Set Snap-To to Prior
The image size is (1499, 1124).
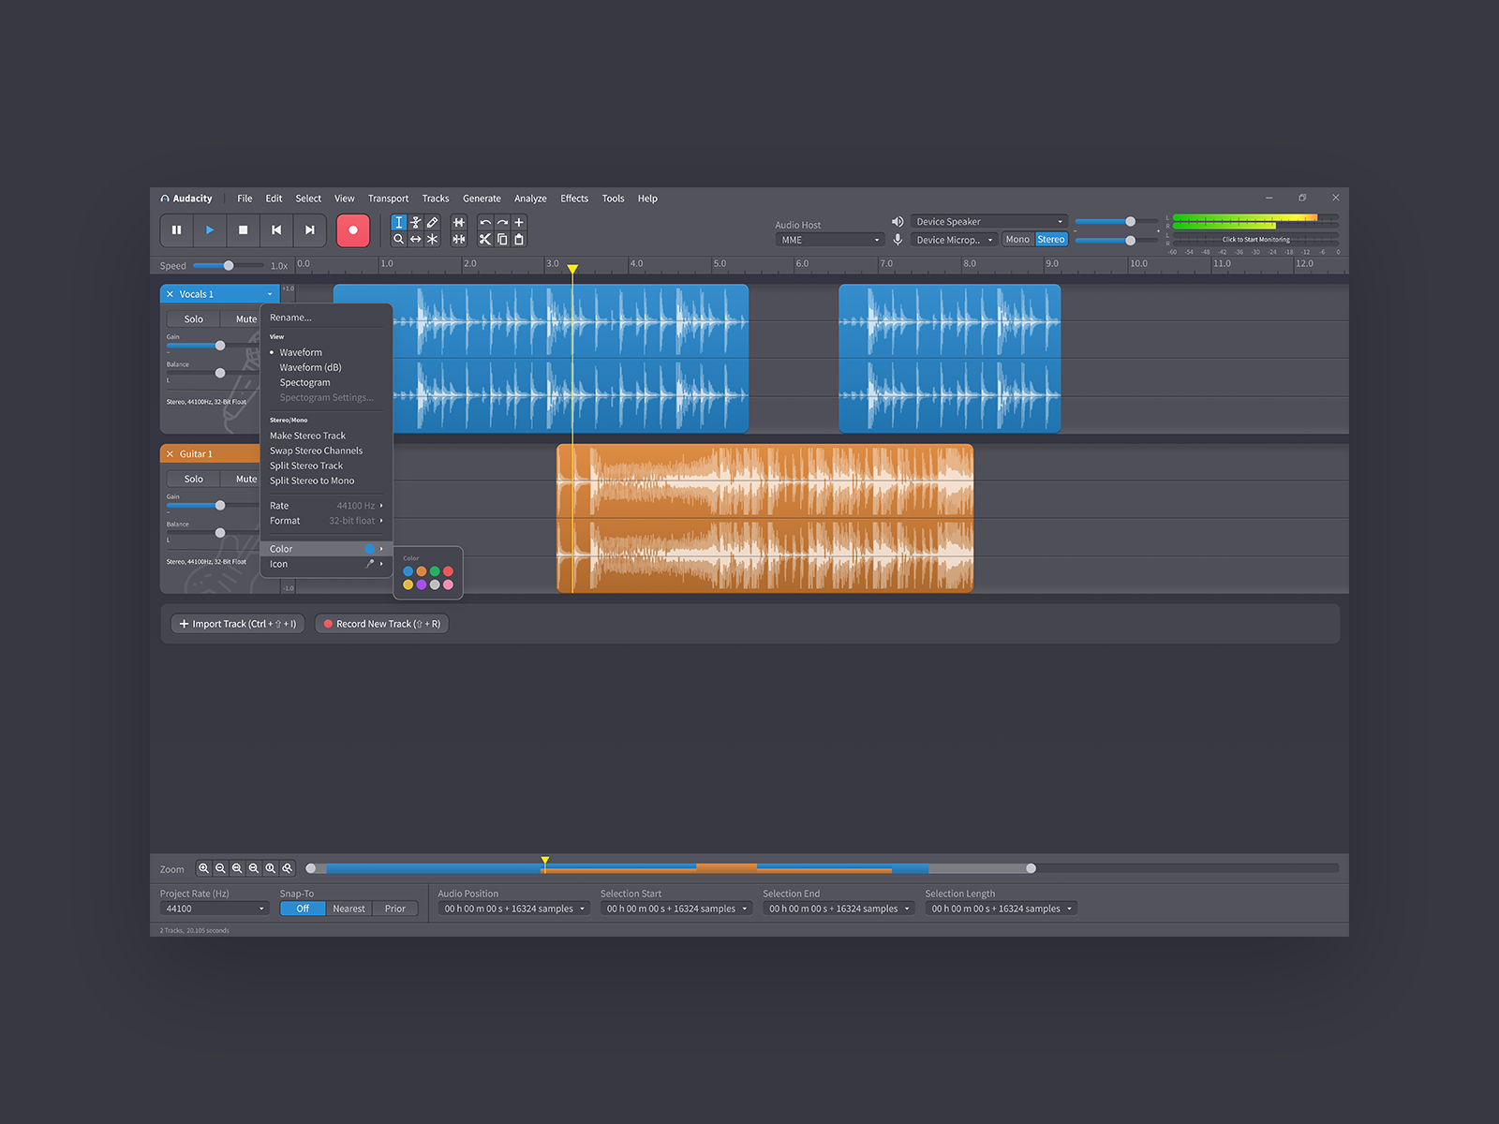(x=395, y=909)
